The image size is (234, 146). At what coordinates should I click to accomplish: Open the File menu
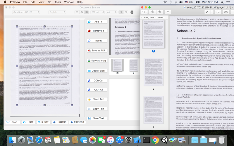click(x=25, y=2)
